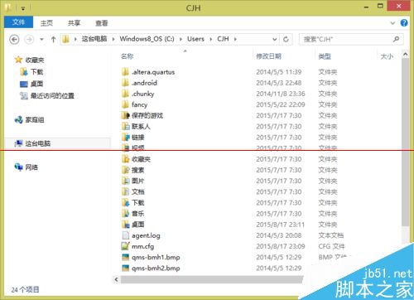Select the 联系人 folder icon
Viewport: 414px width, 300px height.
[125, 127]
